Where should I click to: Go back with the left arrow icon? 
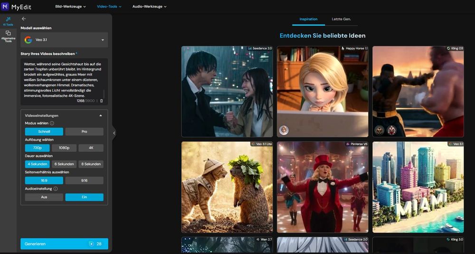click(24, 19)
